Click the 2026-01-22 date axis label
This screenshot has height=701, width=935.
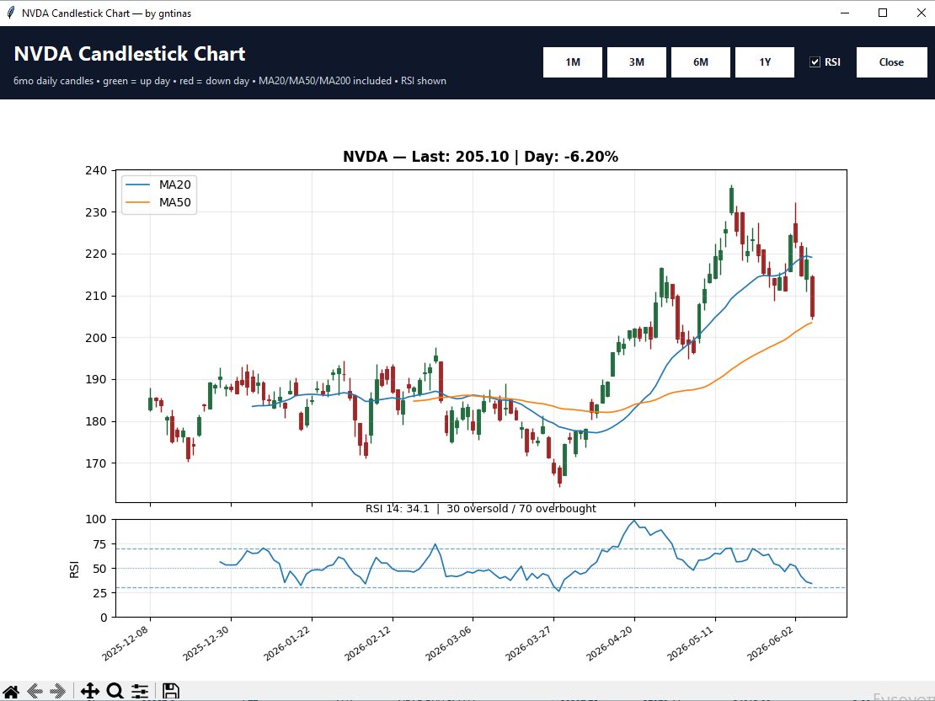(x=287, y=645)
